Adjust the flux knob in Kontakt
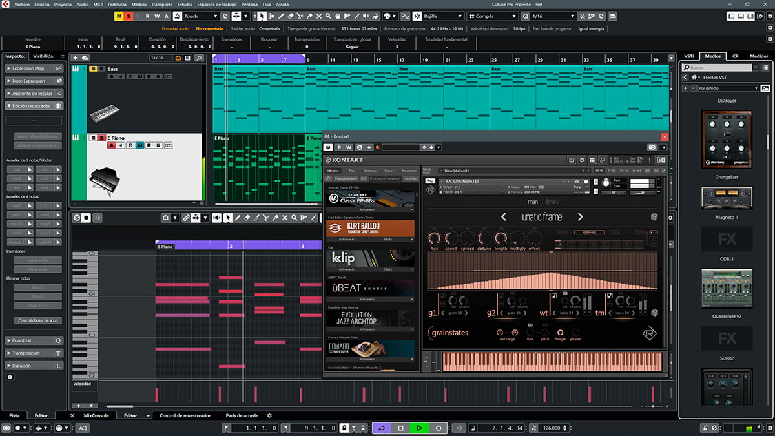Viewport: 775px width, 436px height. (x=434, y=238)
